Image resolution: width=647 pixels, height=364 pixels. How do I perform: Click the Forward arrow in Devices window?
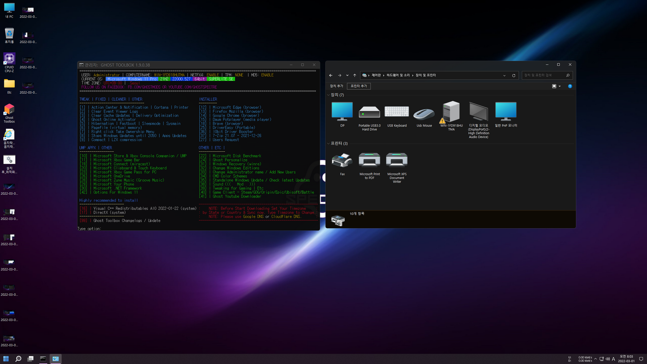tap(339, 75)
